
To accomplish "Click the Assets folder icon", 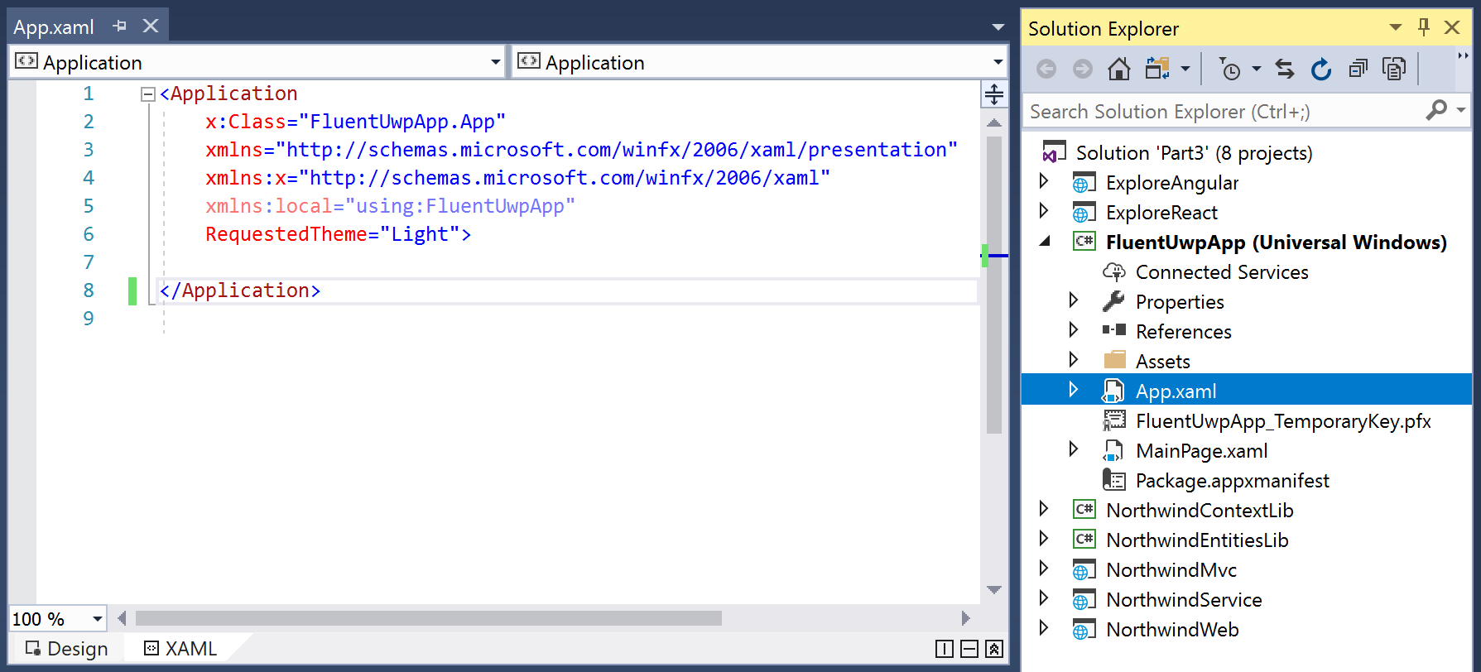I will [x=1115, y=360].
